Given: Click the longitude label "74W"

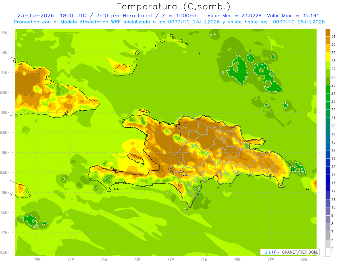Looking at the screenshot, I should [x=104, y=259].
